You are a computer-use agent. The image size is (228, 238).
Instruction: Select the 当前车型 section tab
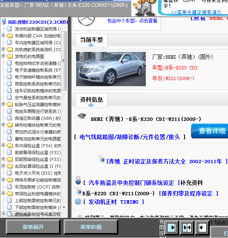91,41
